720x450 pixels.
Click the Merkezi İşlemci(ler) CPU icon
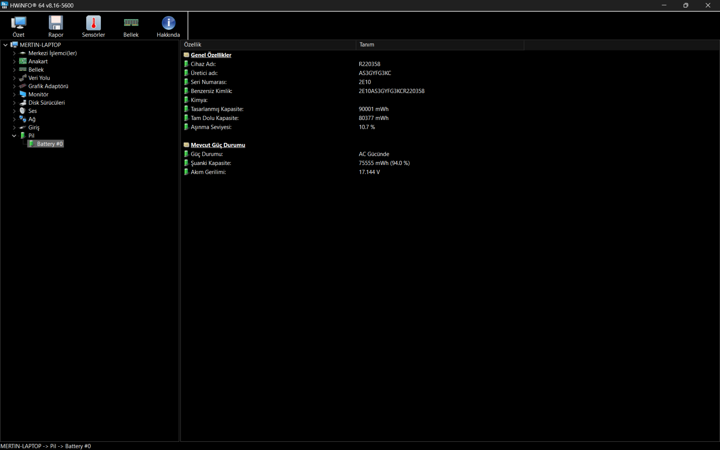coord(23,53)
